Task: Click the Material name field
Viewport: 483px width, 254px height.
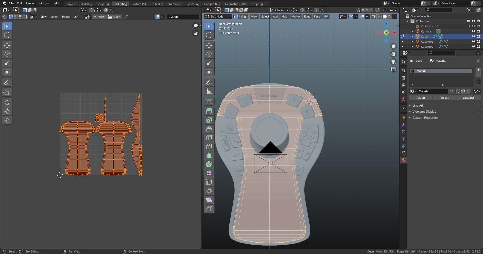Action: coord(433,91)
